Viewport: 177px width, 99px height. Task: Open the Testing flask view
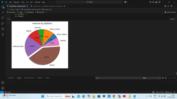click(3, 34)
